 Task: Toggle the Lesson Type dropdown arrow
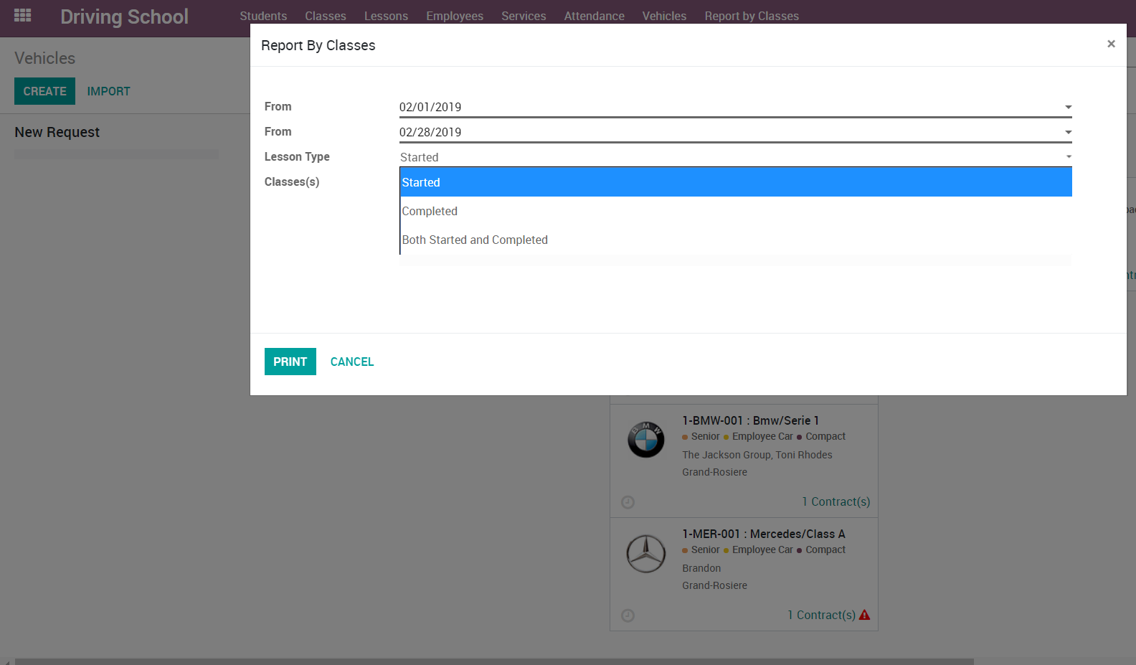tap(1068, 157)
